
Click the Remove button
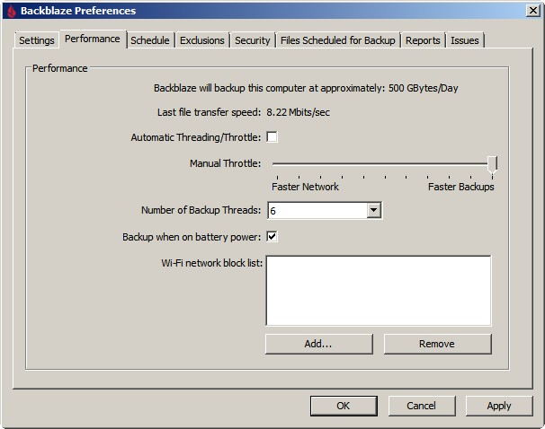pyautogui.click(x=438, y=344)
